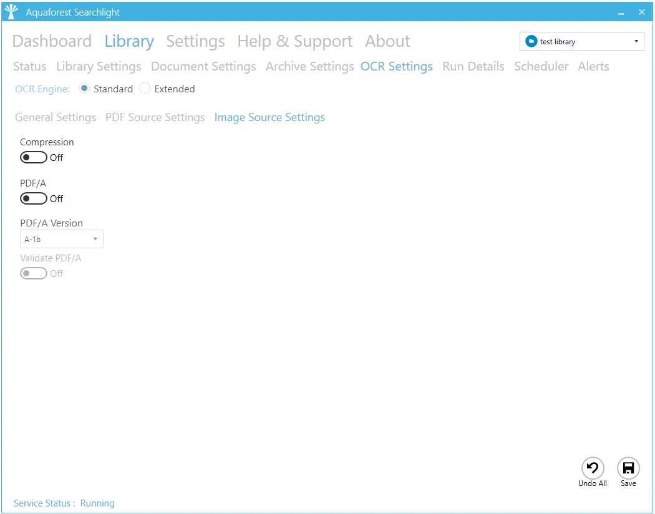Select the Extended OCR engine option
The width and height of the screenshot is (655, 514).
click(x=145, y=89)
